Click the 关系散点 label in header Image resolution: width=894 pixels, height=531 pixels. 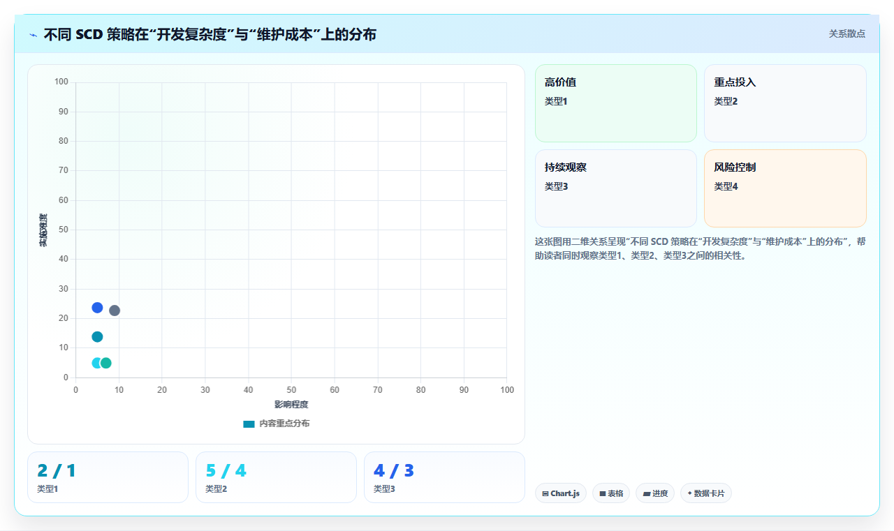[847, 33]
